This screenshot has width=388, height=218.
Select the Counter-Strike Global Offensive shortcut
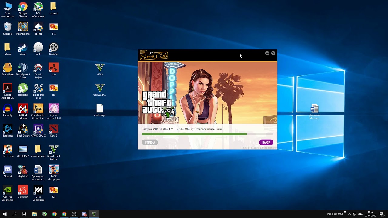(38, 112)
